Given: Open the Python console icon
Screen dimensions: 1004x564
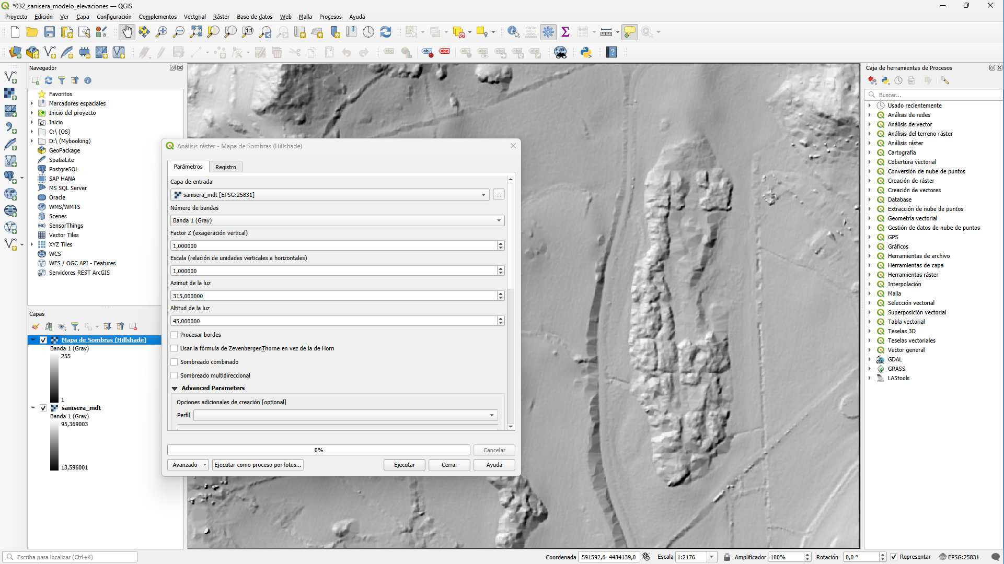Looking at the screenshot, I should point(586,52).
